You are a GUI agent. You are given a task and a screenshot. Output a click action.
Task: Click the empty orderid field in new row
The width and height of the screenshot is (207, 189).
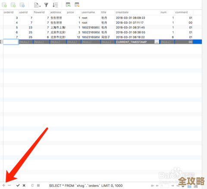(x=11, y=42)
